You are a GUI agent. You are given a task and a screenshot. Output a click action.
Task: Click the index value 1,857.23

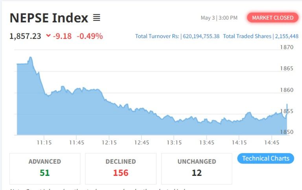tap(25, 36)
